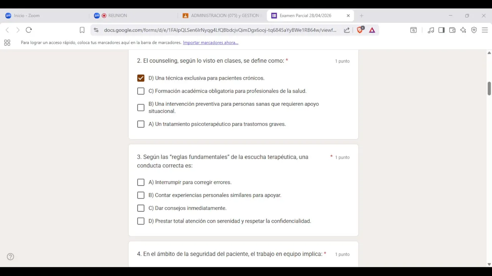Check C) Dar consejos inmediatamente
Image resolution: width=492 pixels, height=276 pixels.
pos(141,208)
